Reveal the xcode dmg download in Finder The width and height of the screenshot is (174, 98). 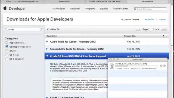(x=164, y=66)
